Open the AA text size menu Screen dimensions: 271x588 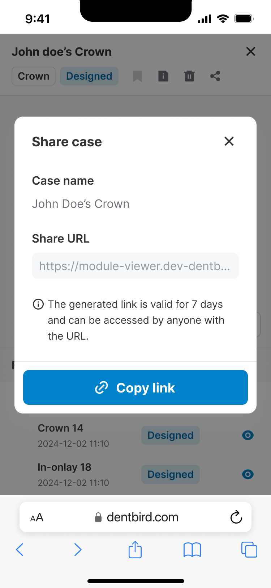click(x=37, y=517)
